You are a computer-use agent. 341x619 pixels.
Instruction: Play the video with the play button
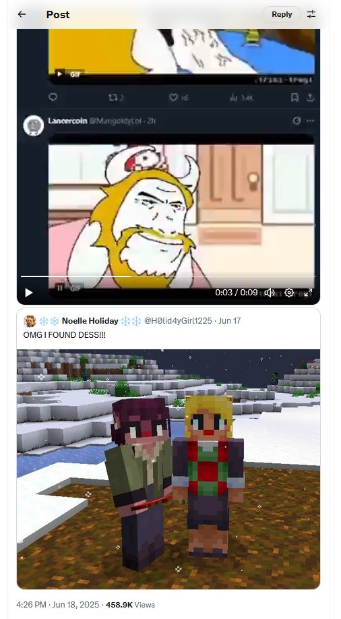tap(29, 293)
